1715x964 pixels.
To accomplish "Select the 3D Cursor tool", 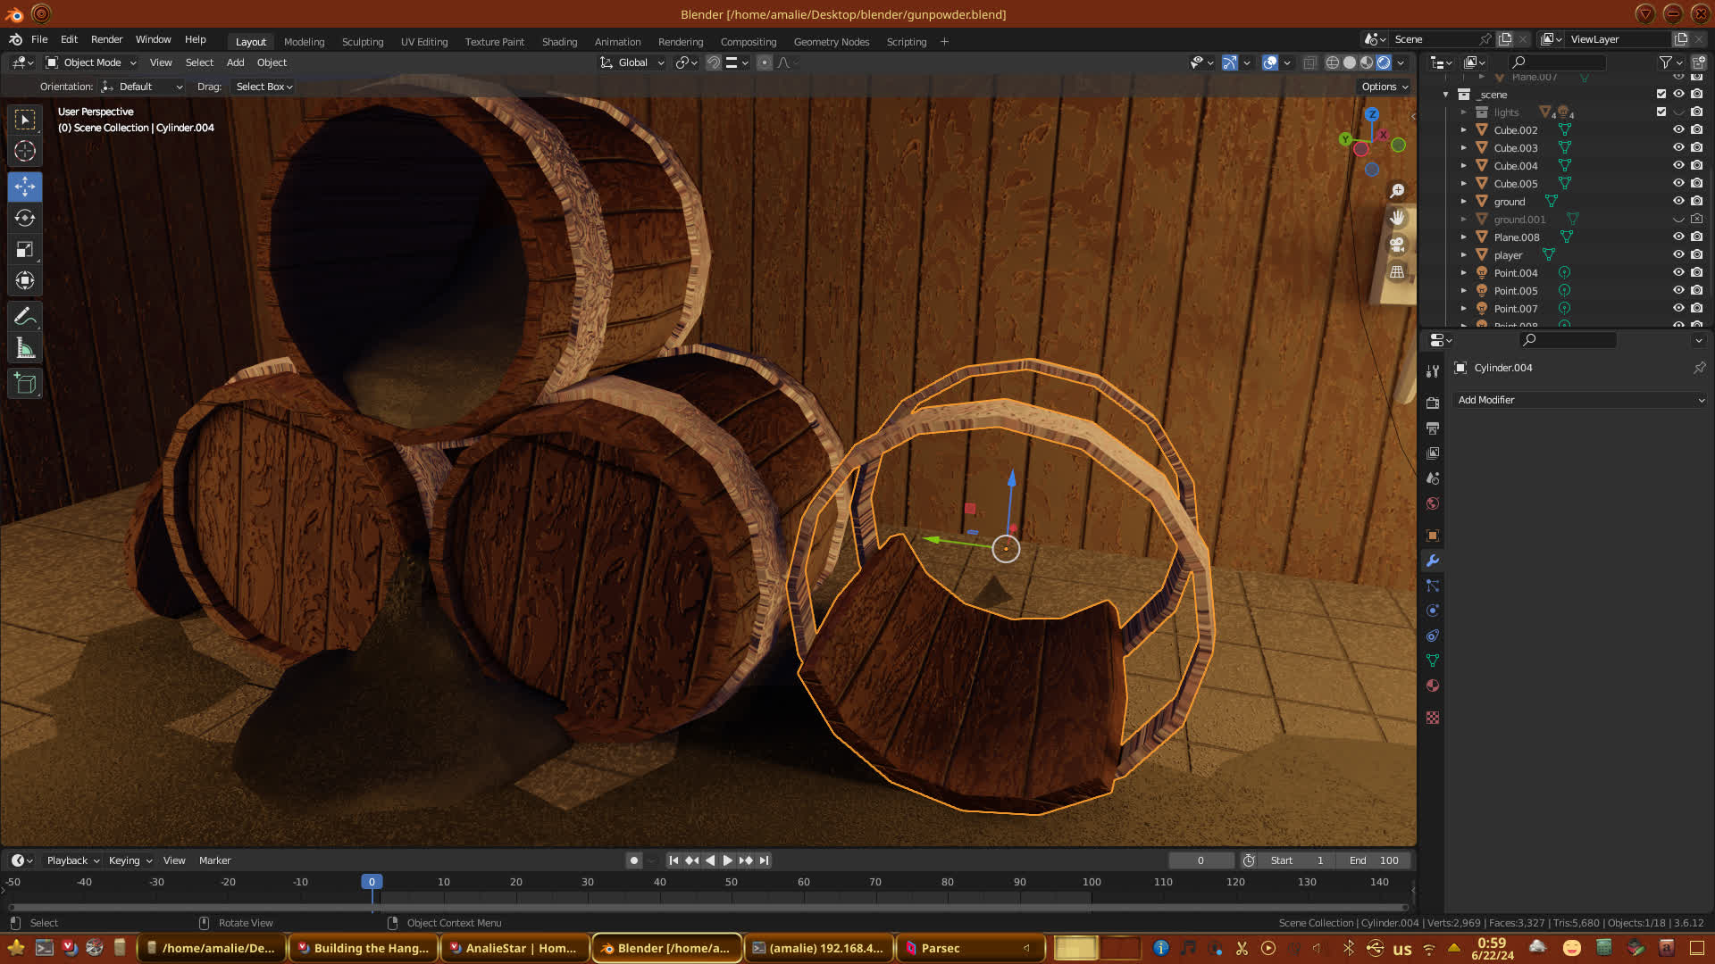I will pyautogui.click(x=25, y=151).
